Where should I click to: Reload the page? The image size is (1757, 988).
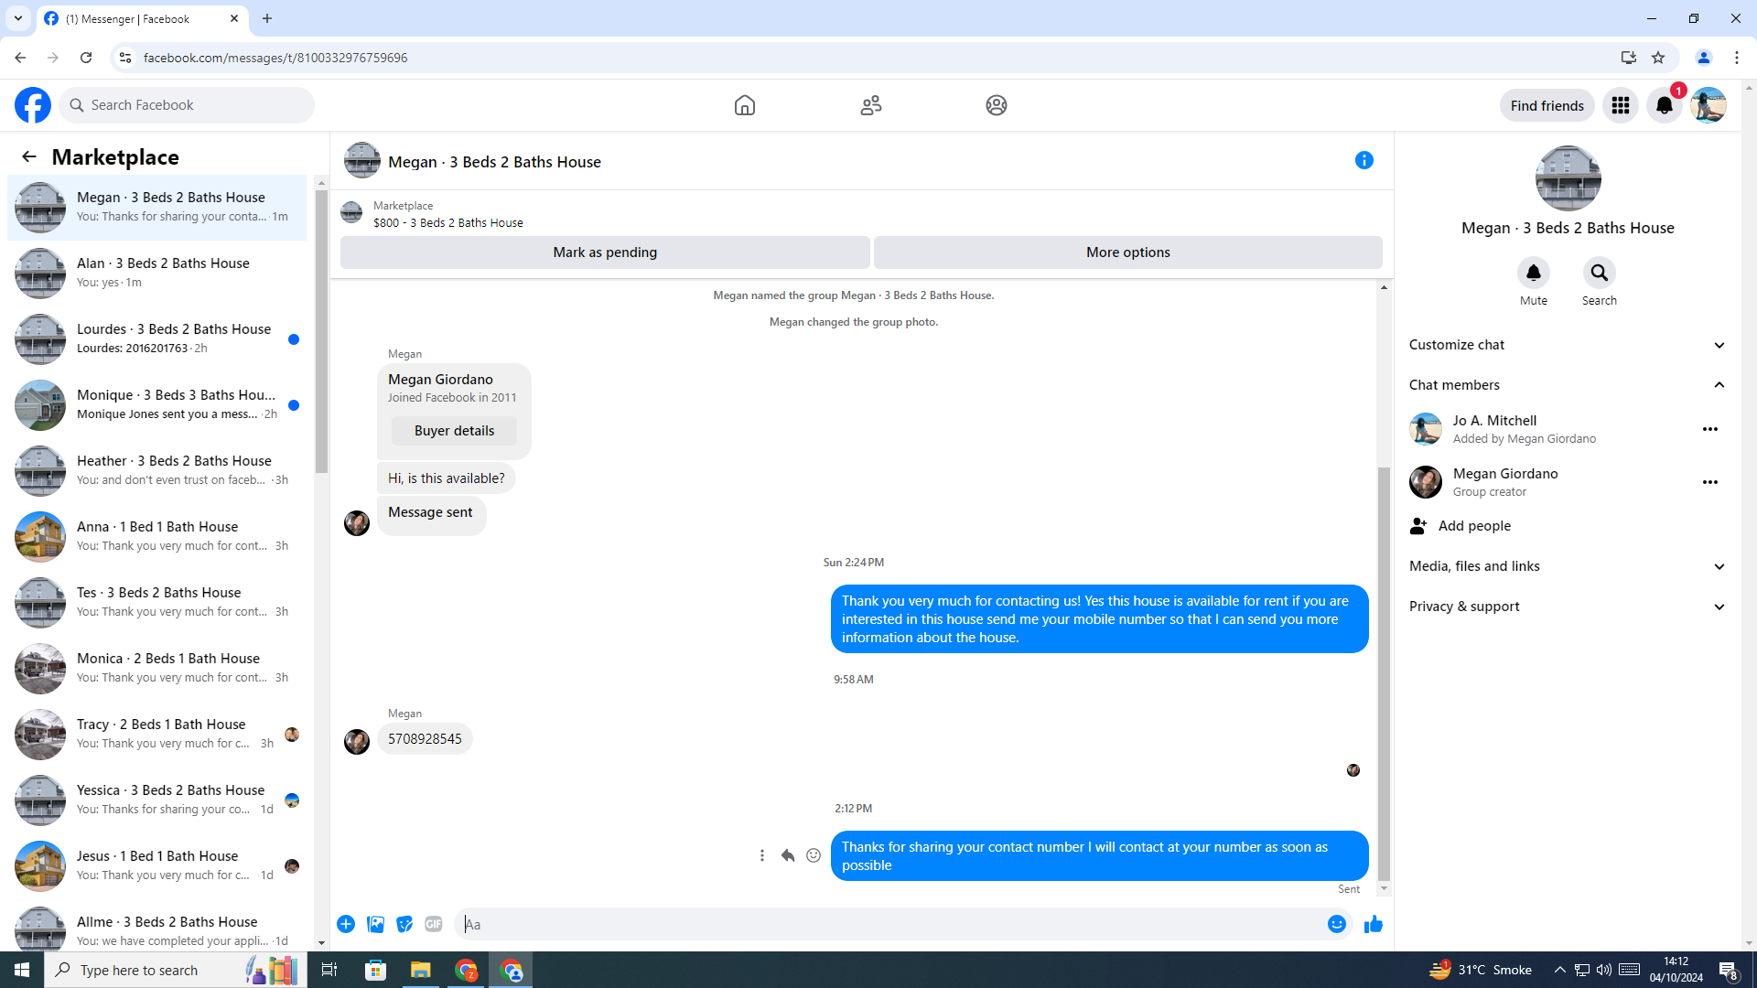pyautogui.click(x=86, y=58)
